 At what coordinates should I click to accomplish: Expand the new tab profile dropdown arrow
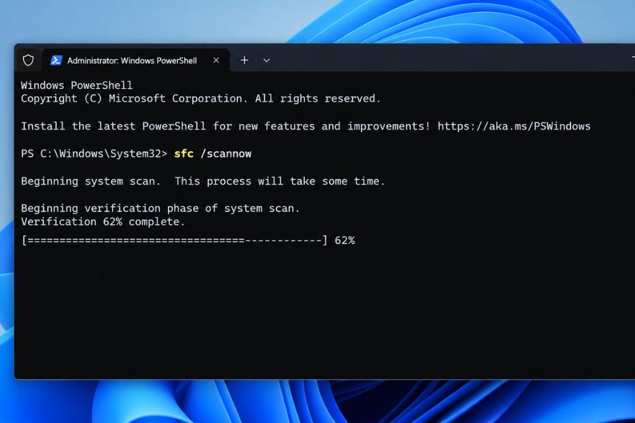pos(266,60)
